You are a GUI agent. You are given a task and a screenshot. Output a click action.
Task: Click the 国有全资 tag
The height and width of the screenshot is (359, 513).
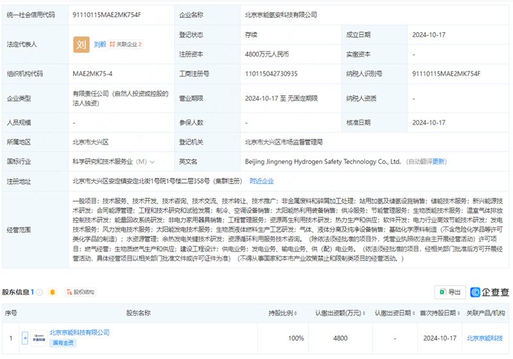tap(63, 343)
